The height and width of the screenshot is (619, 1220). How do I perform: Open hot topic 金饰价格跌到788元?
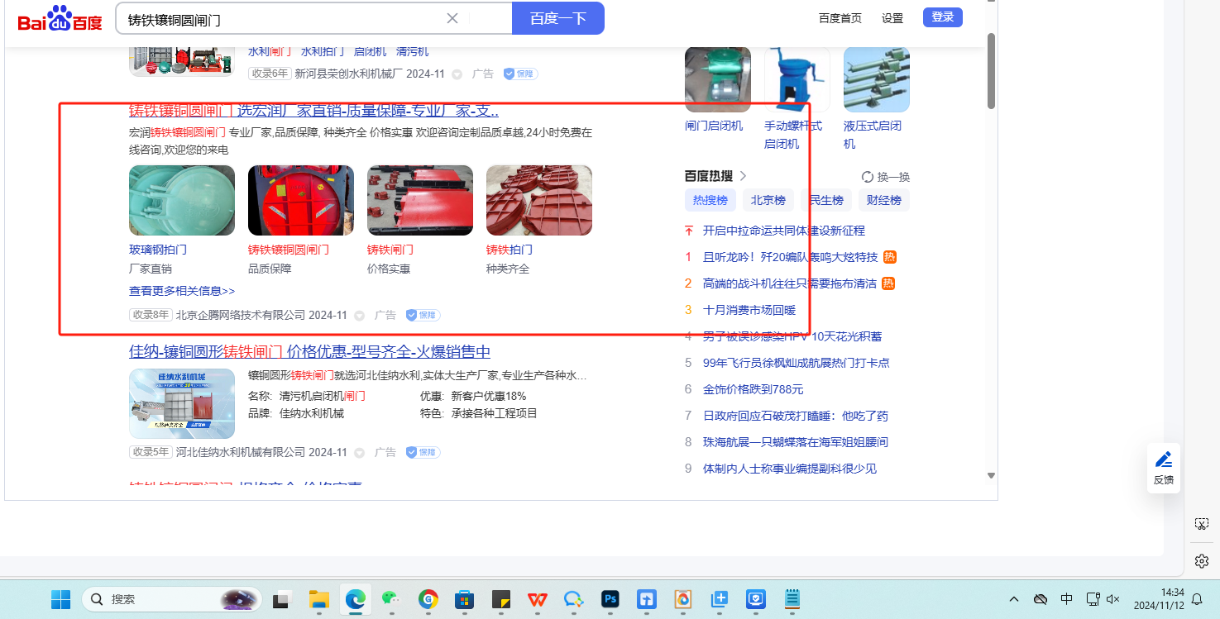(x=754, y=389)
